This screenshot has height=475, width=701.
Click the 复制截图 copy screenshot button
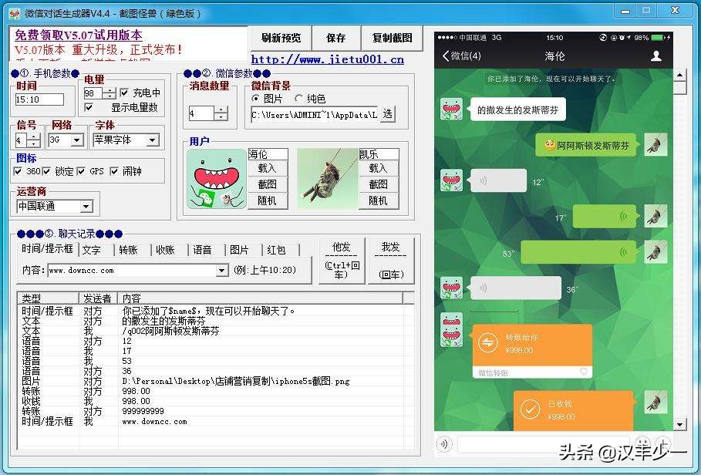coord(390,39)
